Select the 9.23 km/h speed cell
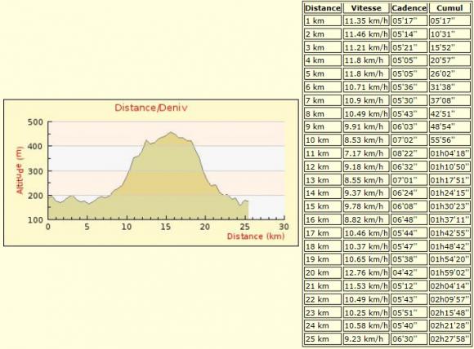474x349 pixels. 366,338
